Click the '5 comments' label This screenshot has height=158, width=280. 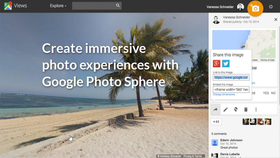(219, 134)
